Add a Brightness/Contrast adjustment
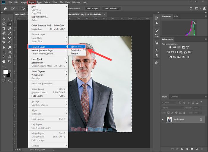This screenshot has width=208, height=152. click(x=170, y=47)
